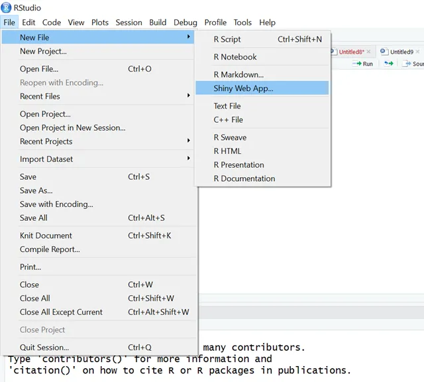Click the Run button in the editor toolbar
424x382 pixels.
[x=362, y=64]
